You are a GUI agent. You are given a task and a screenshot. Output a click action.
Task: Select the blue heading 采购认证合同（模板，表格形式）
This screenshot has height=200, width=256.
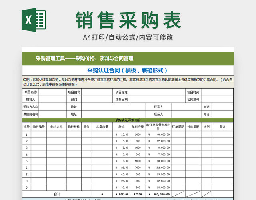point(128,70)
